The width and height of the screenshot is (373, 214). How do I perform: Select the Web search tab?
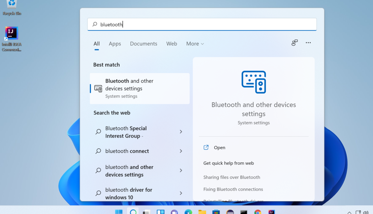pyautogui.click(x=171, y=44)
